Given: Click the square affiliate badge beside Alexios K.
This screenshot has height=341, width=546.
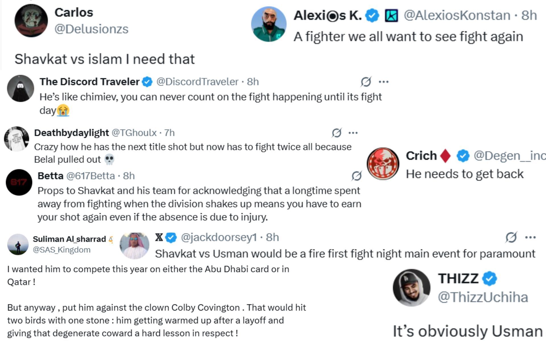Looking at the screenshot, I should tap(391, 16).
